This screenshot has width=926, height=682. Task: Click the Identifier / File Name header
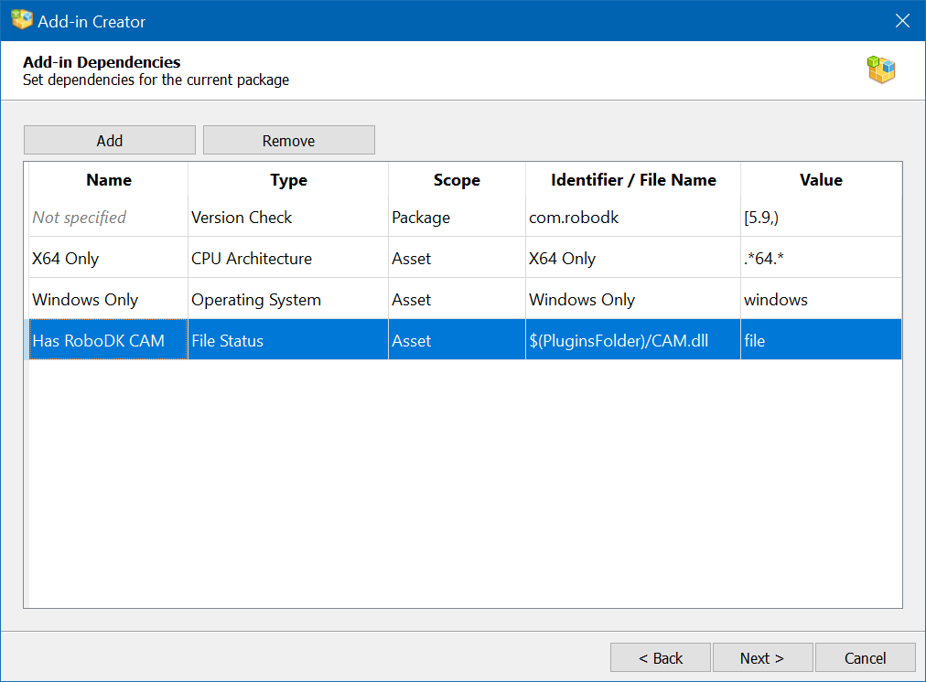tap(633, 180)
